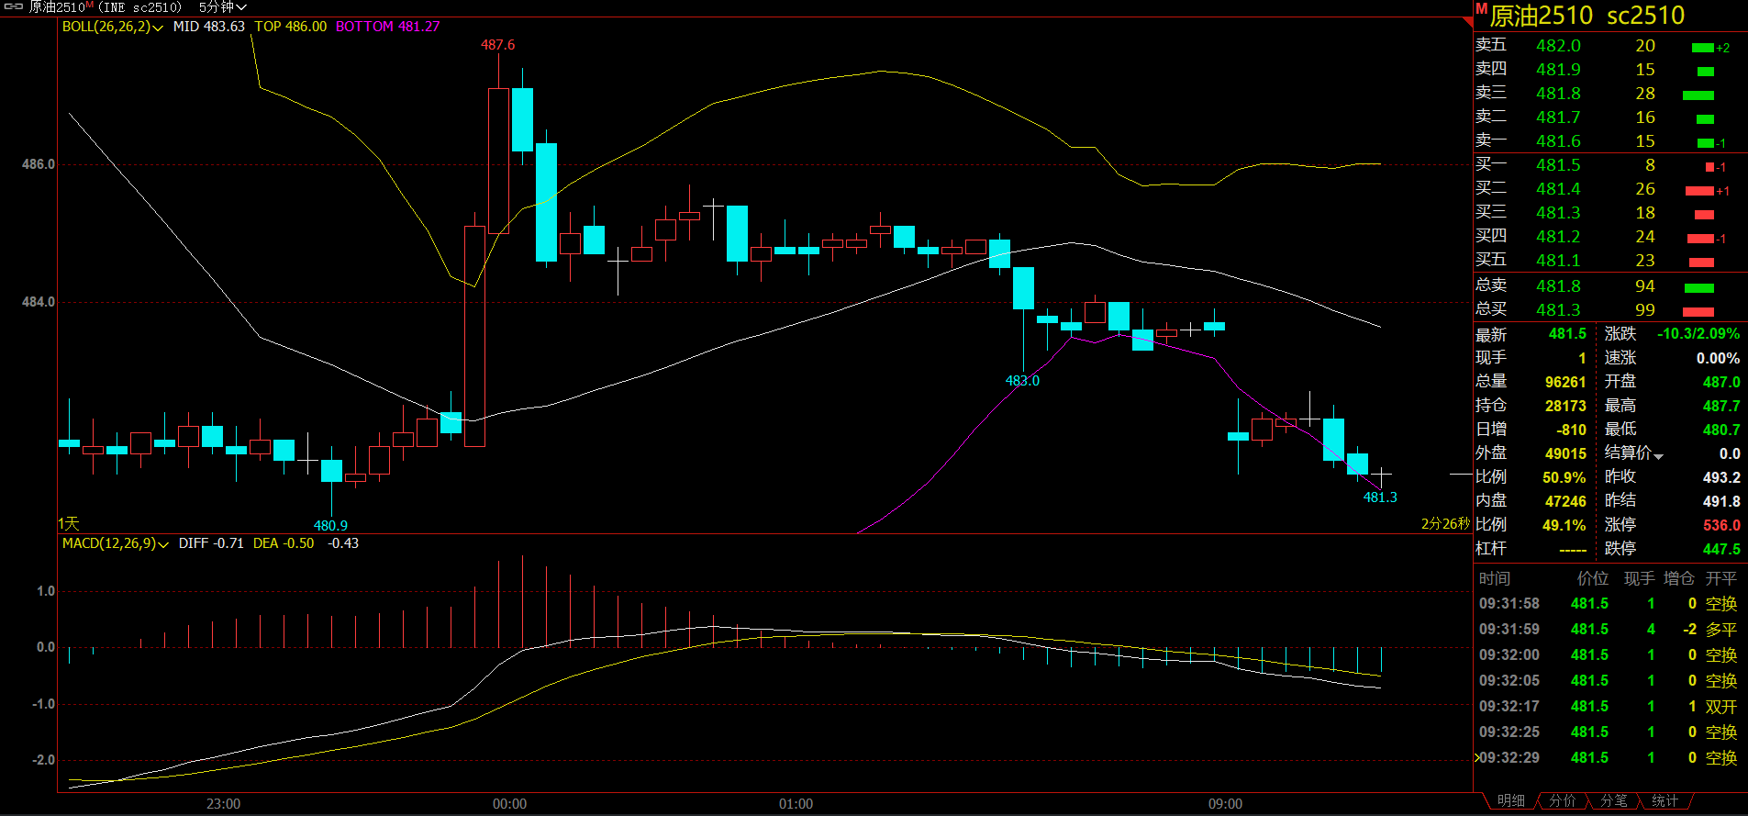Switch to the 分价 tab
This screenshot has width=1748, height=816.
[1562, 800]
